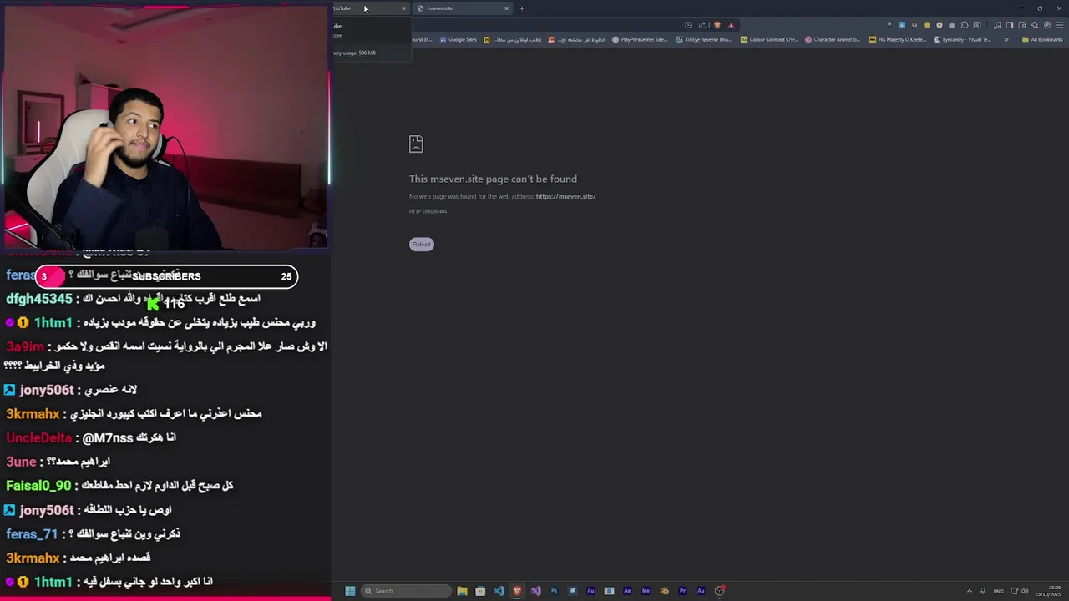1069x601 pixels.
Task: Click the yellow circle extension icon
Action: 927,25
